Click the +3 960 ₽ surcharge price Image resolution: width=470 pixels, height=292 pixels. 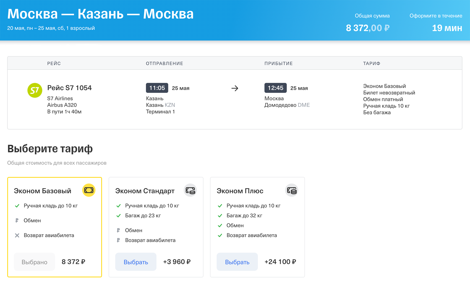point(177,262)
